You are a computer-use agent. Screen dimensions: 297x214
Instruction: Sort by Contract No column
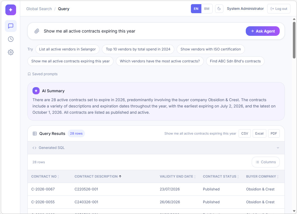coord(45,176)
